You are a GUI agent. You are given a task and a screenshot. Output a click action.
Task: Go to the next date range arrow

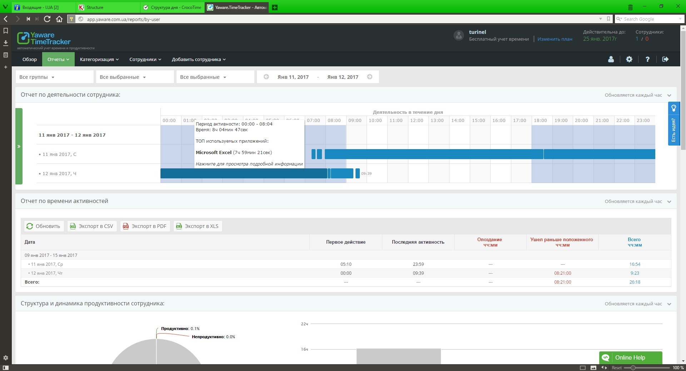tap(370, 77)
